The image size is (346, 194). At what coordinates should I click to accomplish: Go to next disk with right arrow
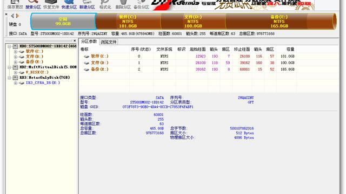coord(17,16)
